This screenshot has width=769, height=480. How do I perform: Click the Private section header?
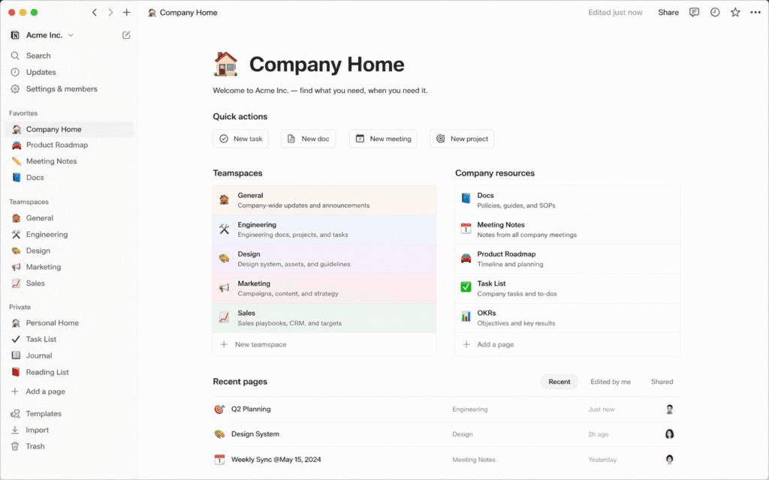pyautogui.click(x=20, y=307)
